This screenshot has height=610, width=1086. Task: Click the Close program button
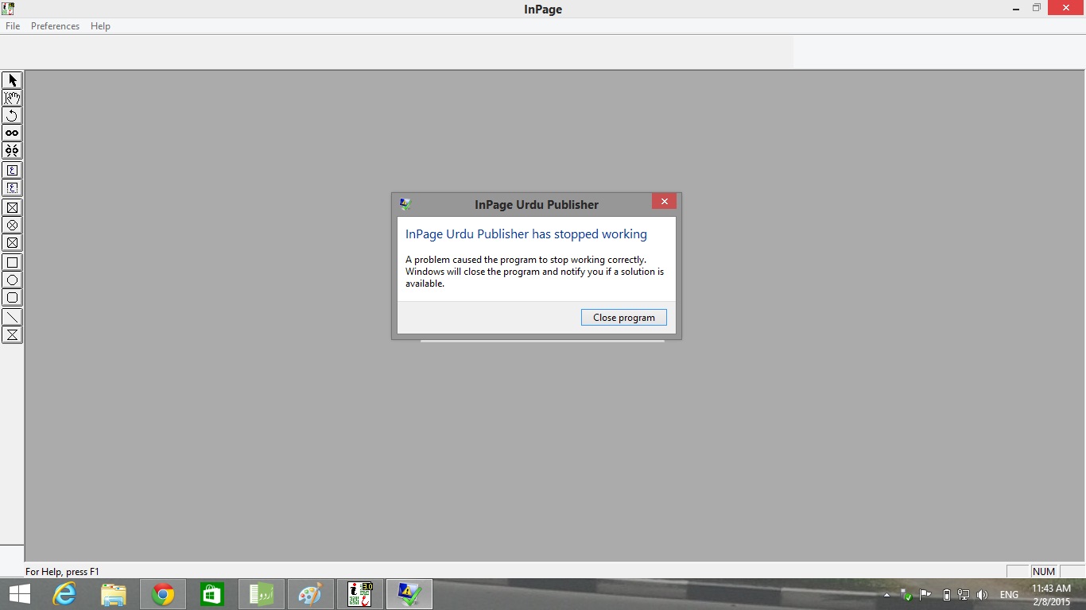point(623,318)
